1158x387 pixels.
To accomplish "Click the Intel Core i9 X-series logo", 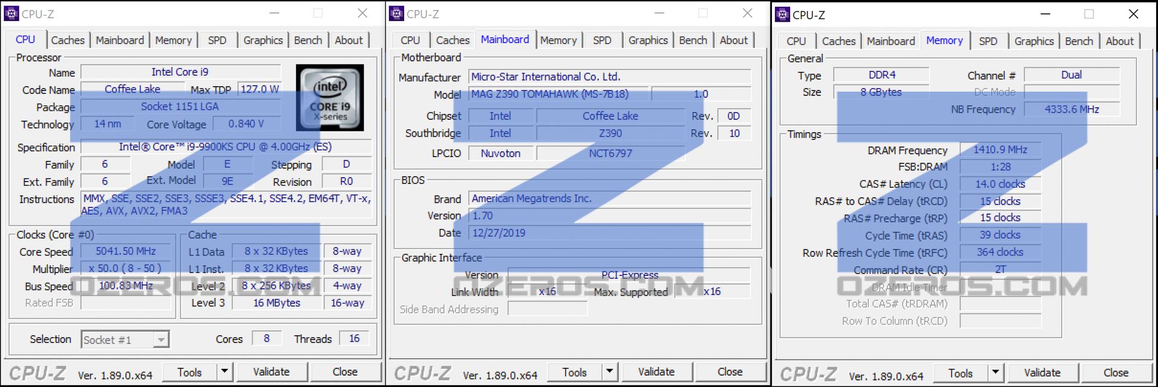I will click(330, 98).
